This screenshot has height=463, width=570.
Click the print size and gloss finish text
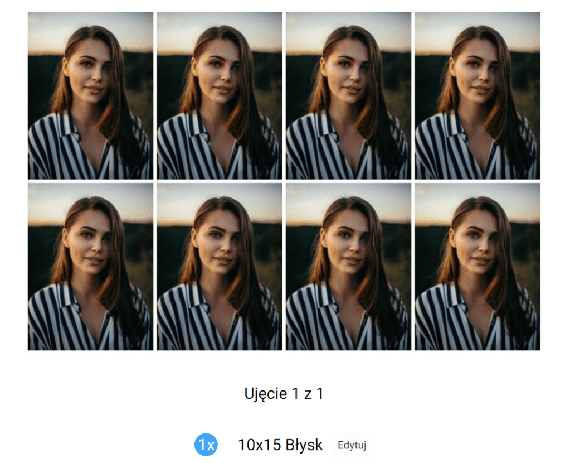280,445
